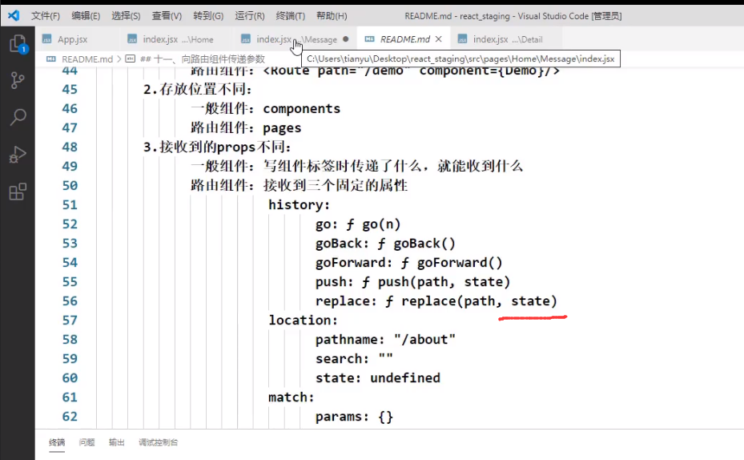
Task: Open the 文件(F) menu
Action: [x=46, y=16]
